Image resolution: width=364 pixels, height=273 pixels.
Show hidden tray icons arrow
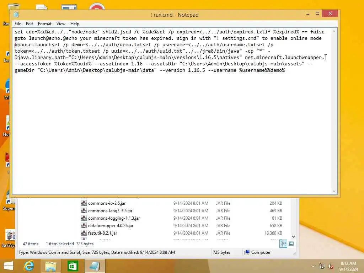coord(313,266)
